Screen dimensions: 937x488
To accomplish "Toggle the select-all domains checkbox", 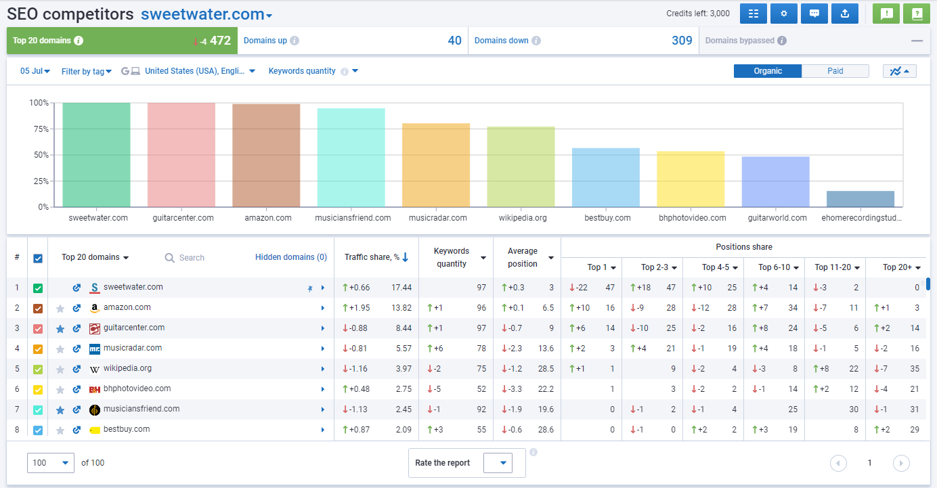I will coord(38,259).
